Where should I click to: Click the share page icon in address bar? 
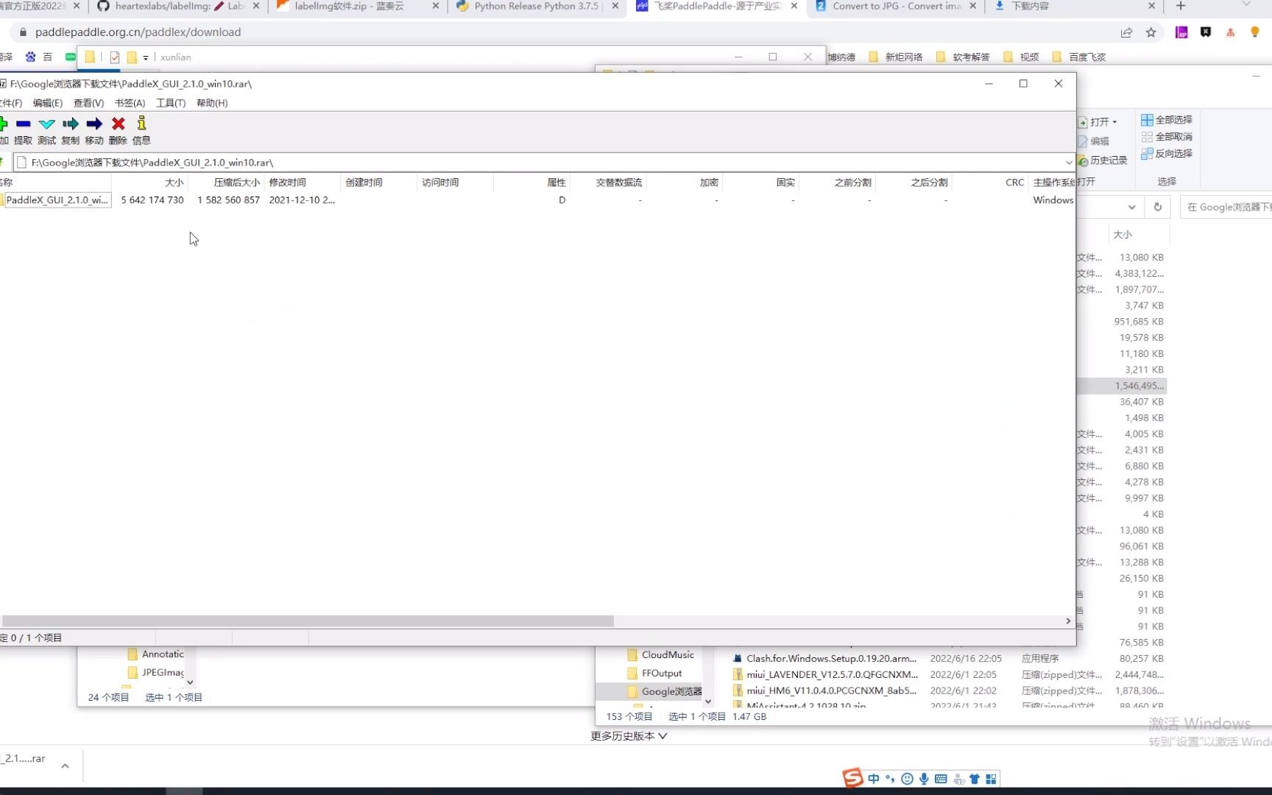(x=1126, y=32)
